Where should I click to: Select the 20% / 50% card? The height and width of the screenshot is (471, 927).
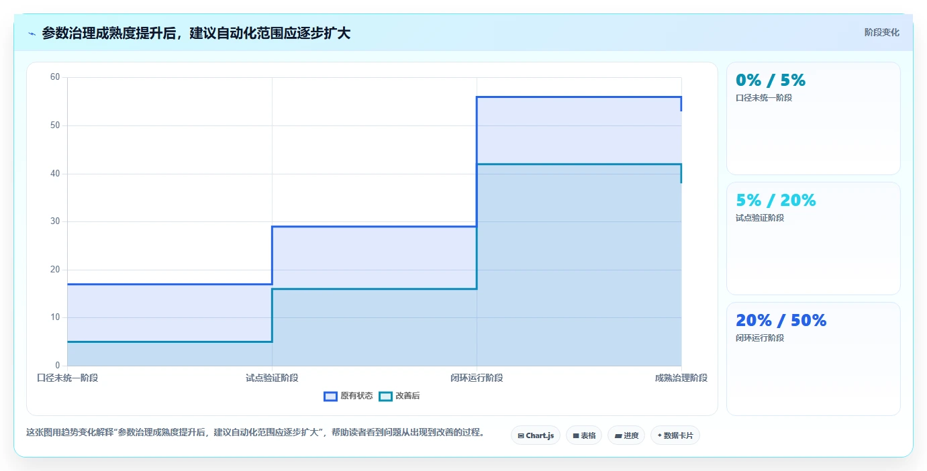(x=813, y=359)
